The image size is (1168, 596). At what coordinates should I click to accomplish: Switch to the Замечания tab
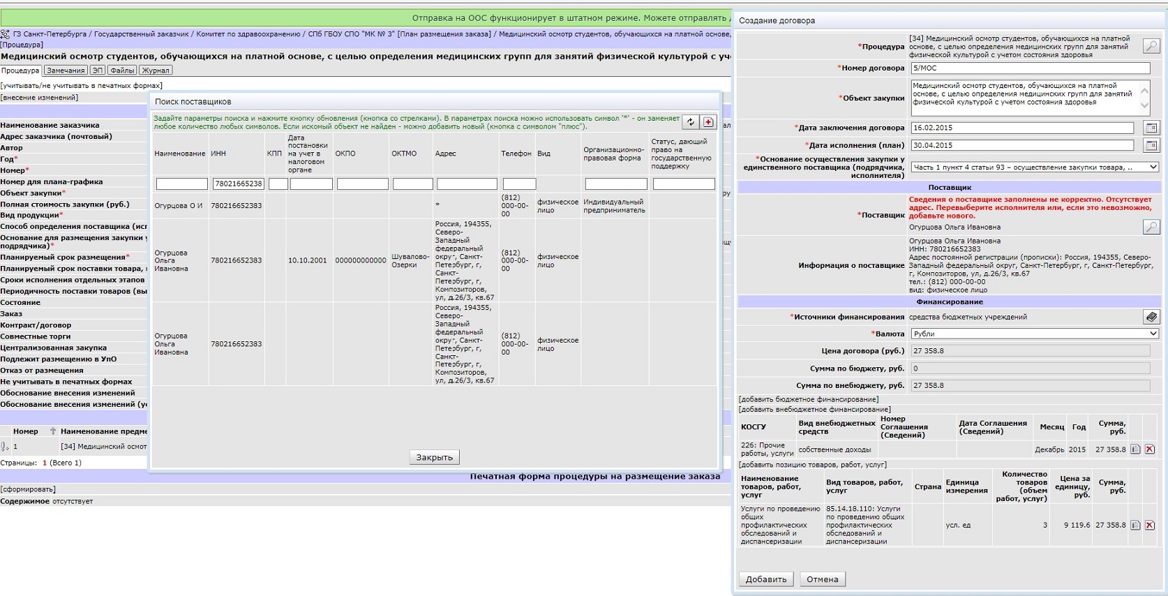66,70
